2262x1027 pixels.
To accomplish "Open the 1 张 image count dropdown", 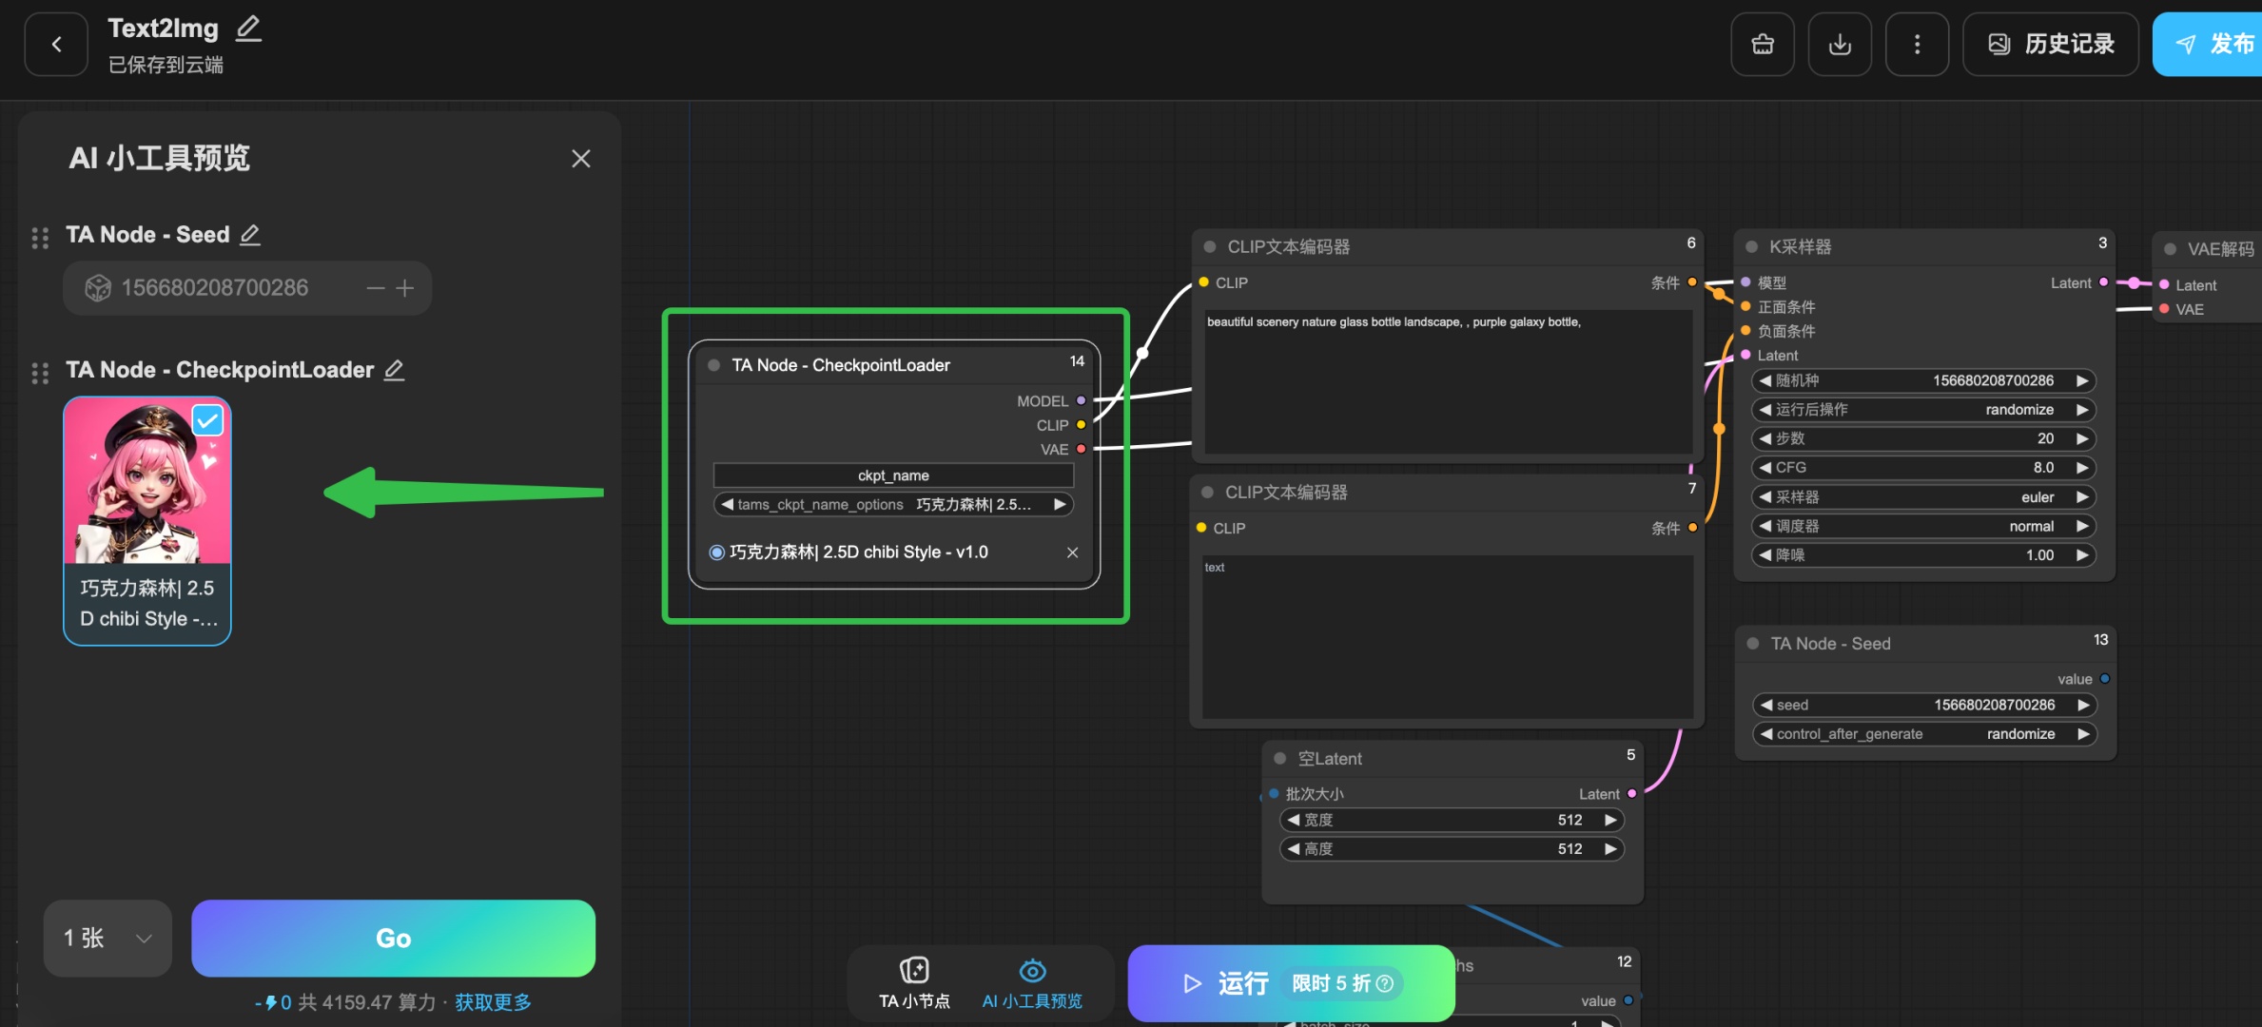I will tap(107, 938).
